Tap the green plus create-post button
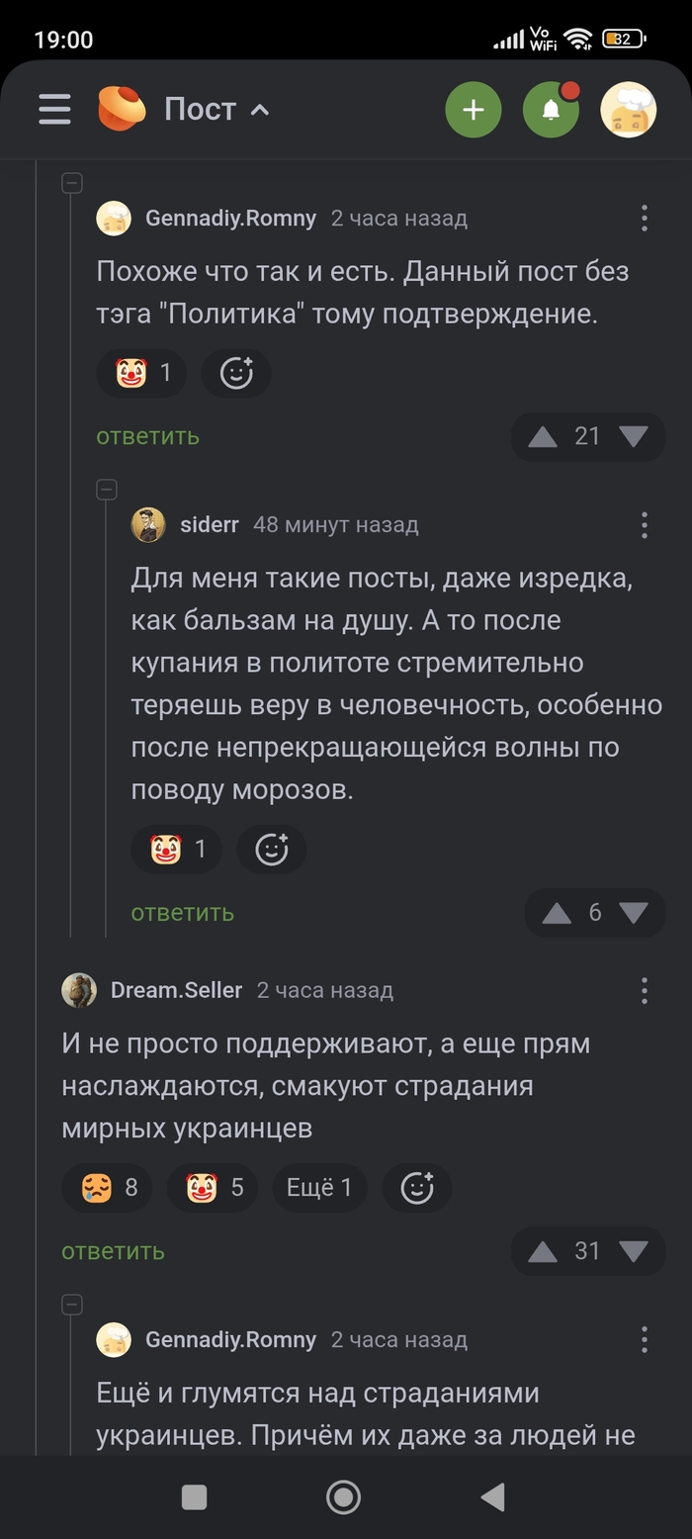The height and width of the screenshot is (1539, 692). [474, 109]
